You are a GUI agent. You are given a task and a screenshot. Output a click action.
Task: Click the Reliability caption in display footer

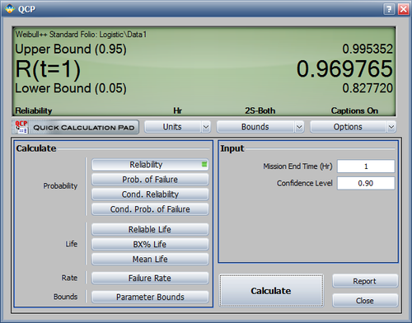(x=34, y=110)
